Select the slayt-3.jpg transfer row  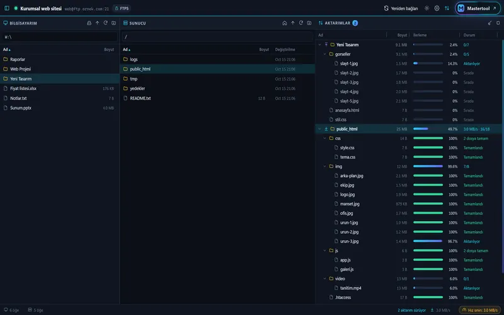(x=408, y=83)
